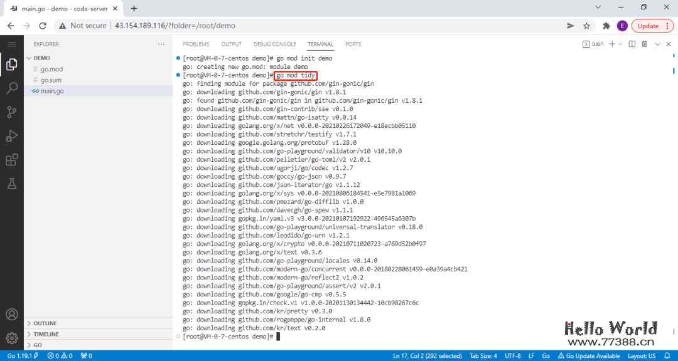This screenshot has height=361, width=678.
Task: Kill terminal with the trash icon
Action: click(645, 44)
